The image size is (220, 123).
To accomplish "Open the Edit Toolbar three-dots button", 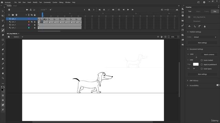I will click(x=3, y=83).
